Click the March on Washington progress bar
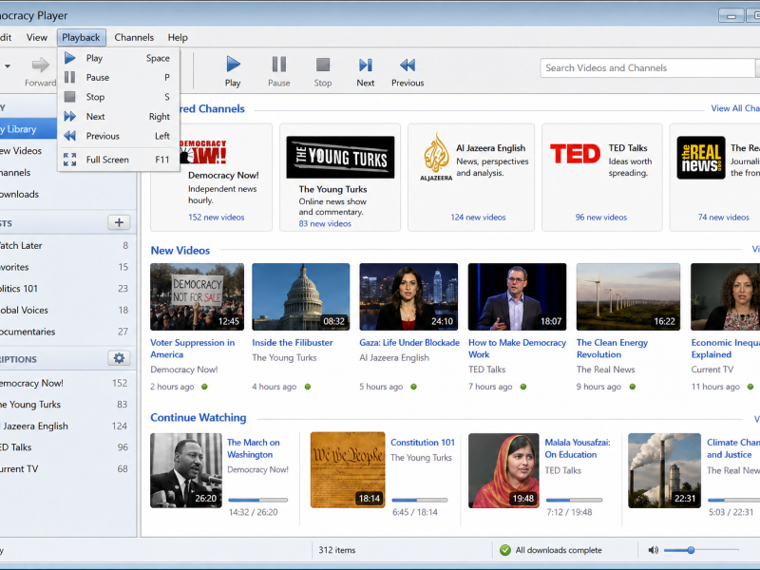Viewport: 760px width, 570px height. 257,500
